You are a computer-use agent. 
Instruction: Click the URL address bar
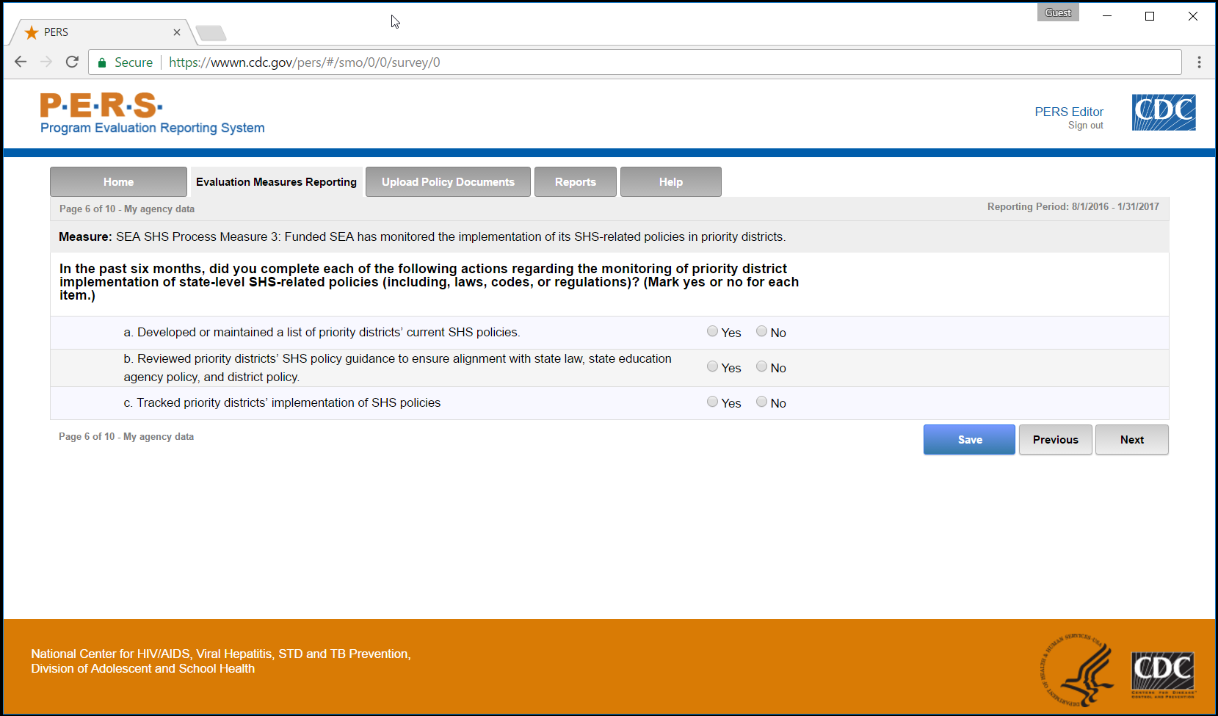(634, 62)
